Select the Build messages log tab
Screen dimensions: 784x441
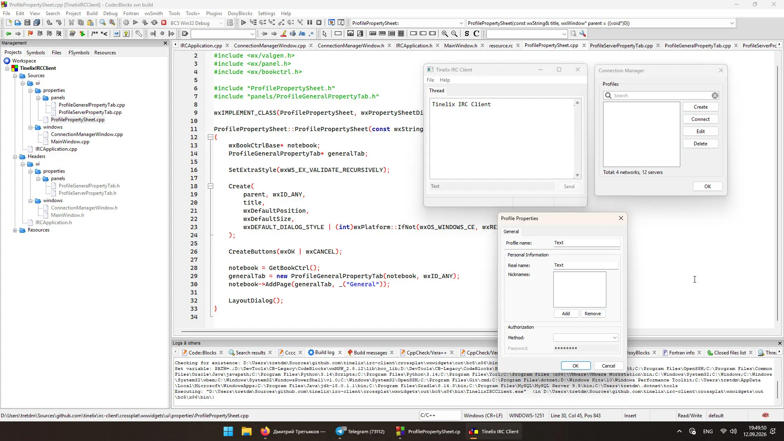(x=370, y=353)
